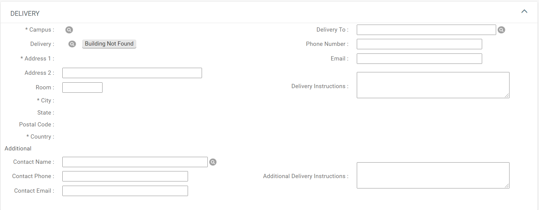Click the Additional section label
Screen dimensions: 539x210
(18, 149)
